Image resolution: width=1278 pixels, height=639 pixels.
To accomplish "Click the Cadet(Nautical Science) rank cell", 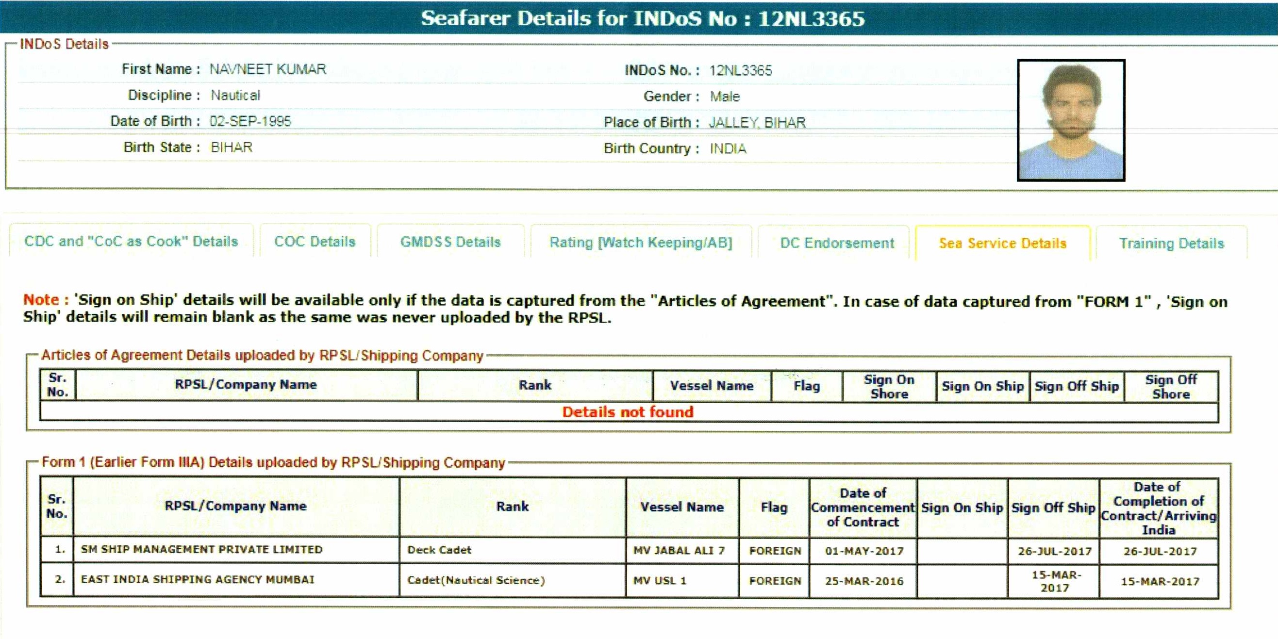I will point(476,580).
